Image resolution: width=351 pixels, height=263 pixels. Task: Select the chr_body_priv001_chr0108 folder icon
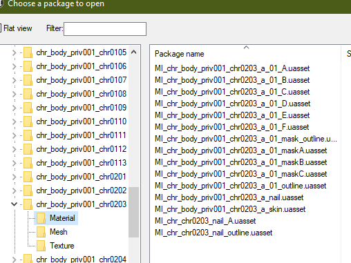point(28,94)
